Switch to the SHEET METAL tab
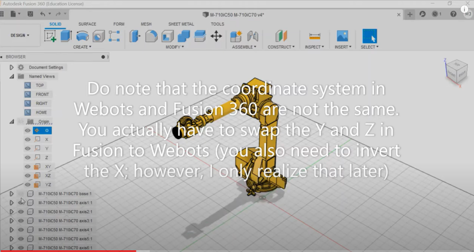The height and width of the screenshot is (252, 474). (181, 24)
